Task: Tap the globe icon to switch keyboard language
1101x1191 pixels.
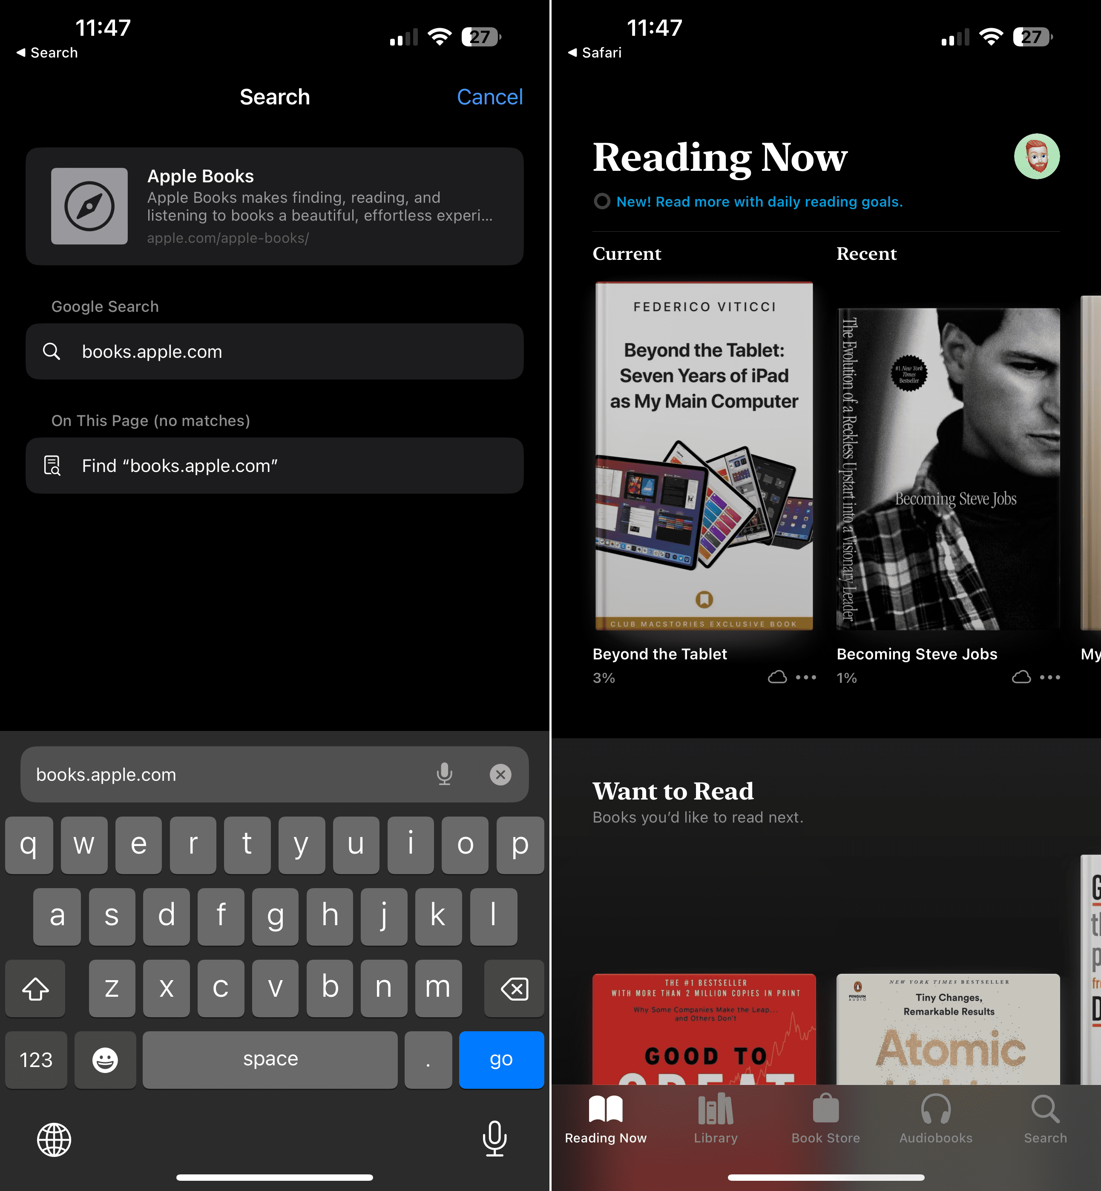Action: [54, 1140]
